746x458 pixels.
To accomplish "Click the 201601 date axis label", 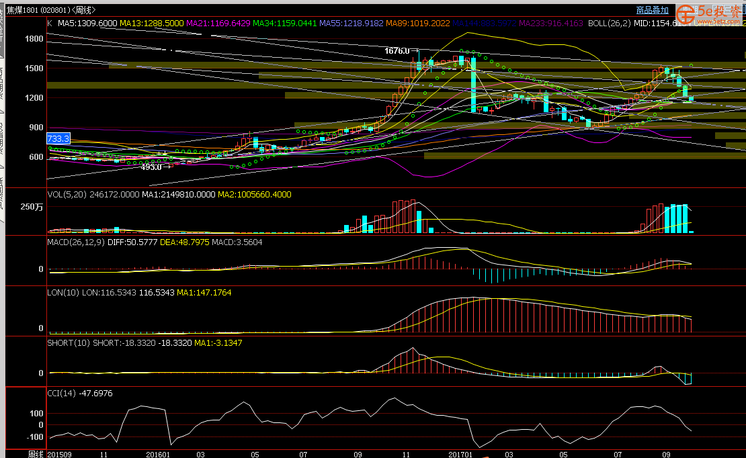I will click(158, 454).
